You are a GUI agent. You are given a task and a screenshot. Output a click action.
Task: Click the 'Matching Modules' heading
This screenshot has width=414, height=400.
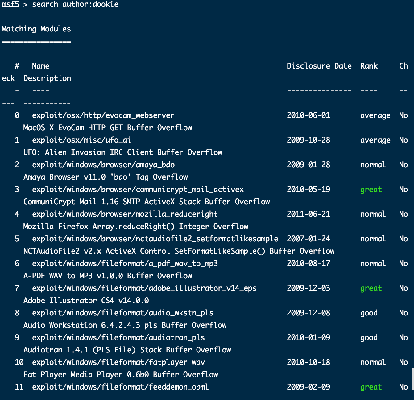point(36,29)
